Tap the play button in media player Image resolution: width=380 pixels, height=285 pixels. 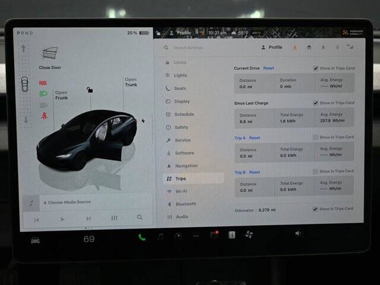click(62, 219)
